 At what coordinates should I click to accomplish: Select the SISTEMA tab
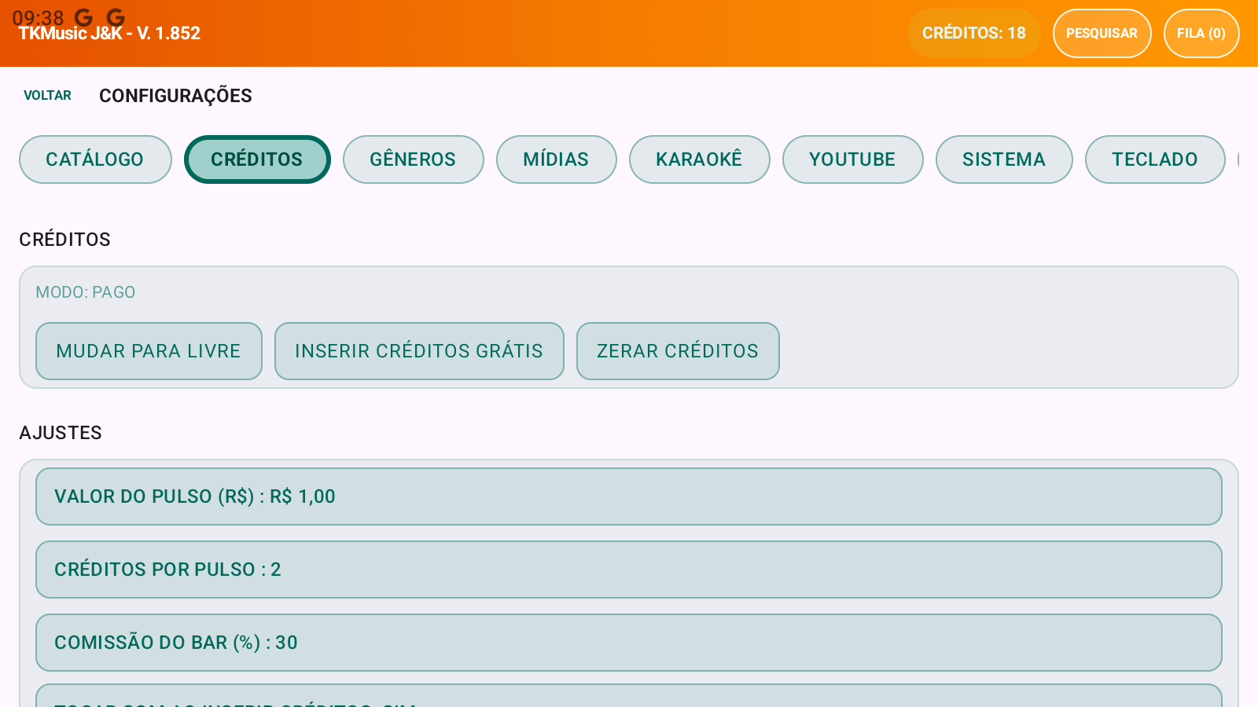click(1004, 159)
